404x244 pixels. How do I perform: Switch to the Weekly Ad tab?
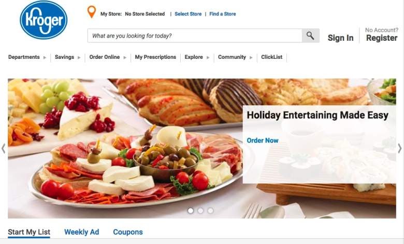(81, 232)
